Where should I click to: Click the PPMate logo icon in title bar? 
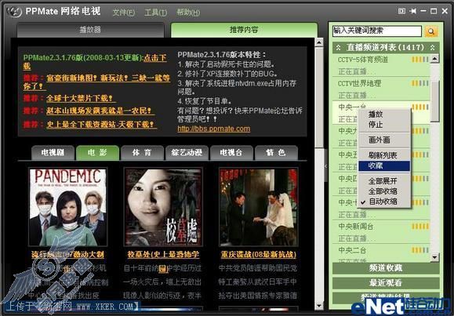coord(14,12)
